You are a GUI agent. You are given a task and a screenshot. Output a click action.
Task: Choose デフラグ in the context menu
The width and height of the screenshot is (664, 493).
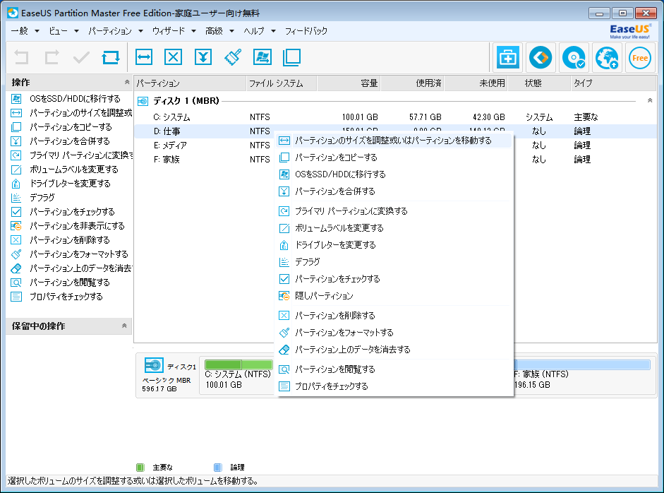tap(394, 261)
